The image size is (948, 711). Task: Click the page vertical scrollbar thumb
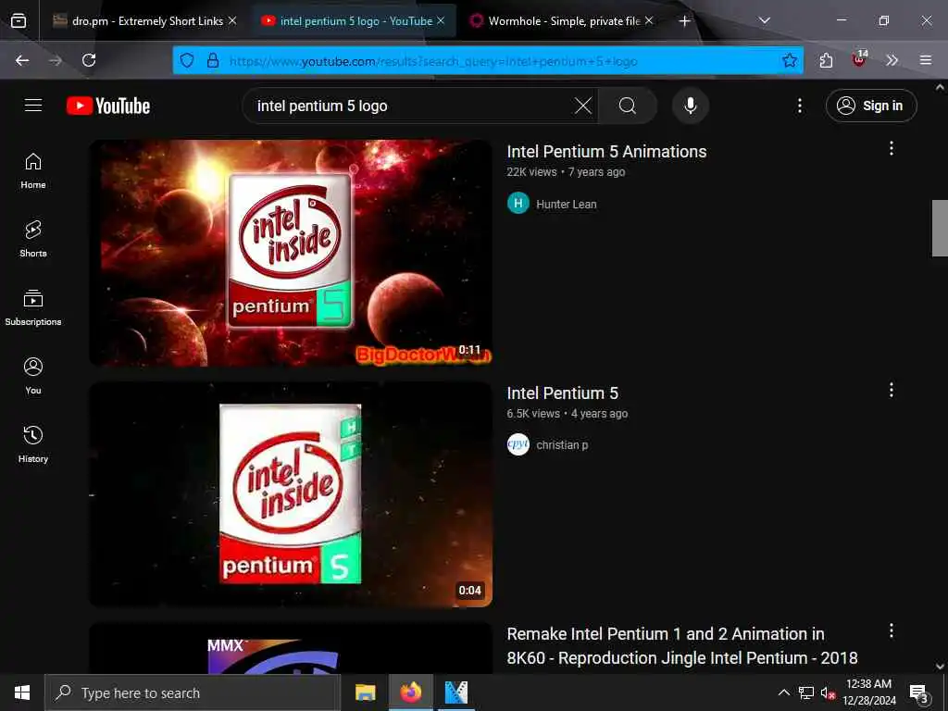(x=940, y=228)
